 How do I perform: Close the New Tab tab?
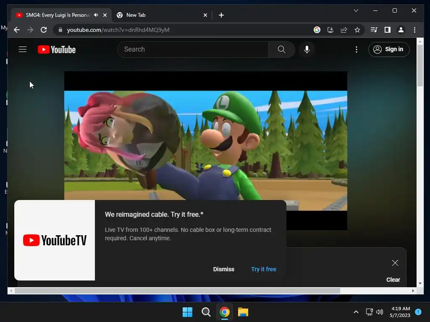pyautogui.click(x=205, y=15)
